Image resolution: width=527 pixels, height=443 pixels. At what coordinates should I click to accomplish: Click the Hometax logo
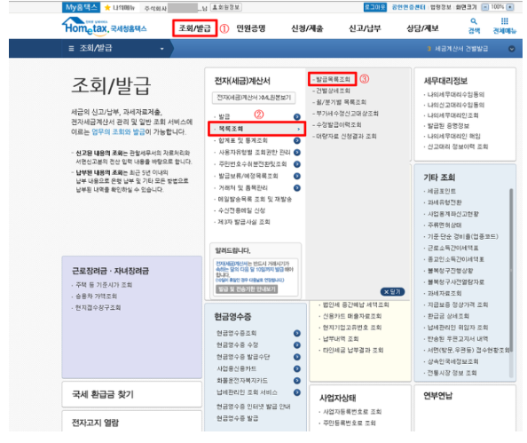click(x=104, y=26)
